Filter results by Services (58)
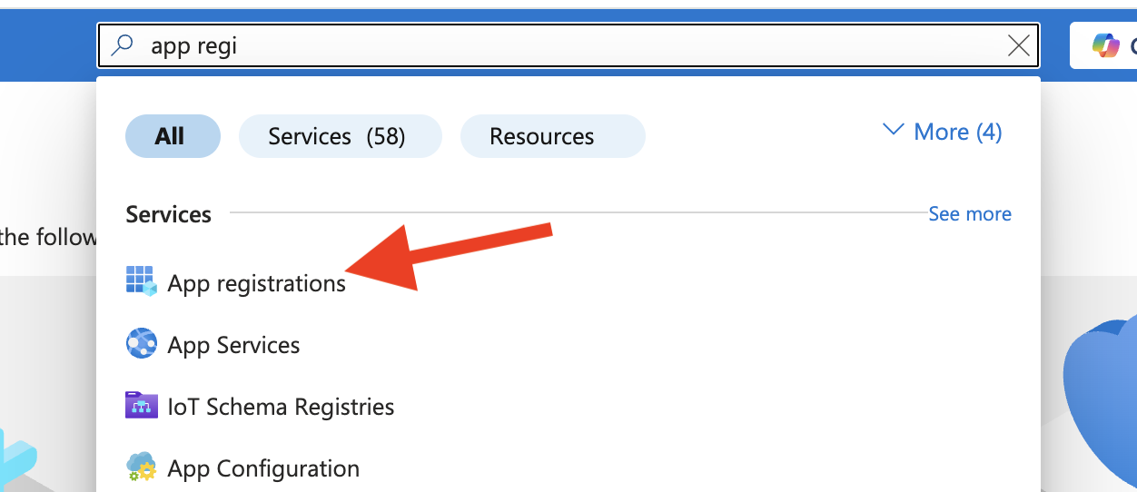 point(340,136)
